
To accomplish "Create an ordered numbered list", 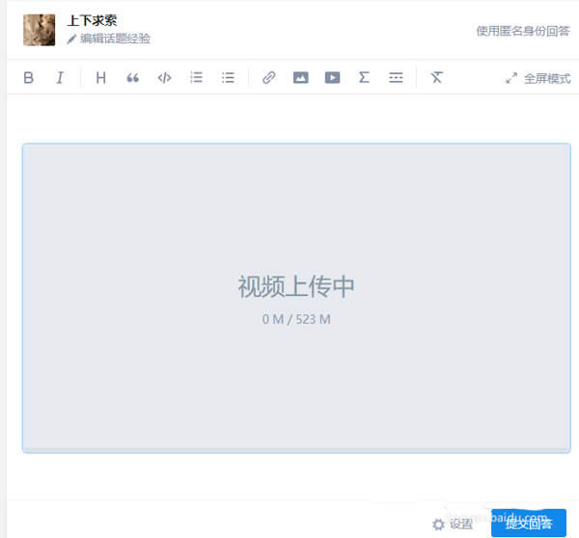I will [196, 77].
